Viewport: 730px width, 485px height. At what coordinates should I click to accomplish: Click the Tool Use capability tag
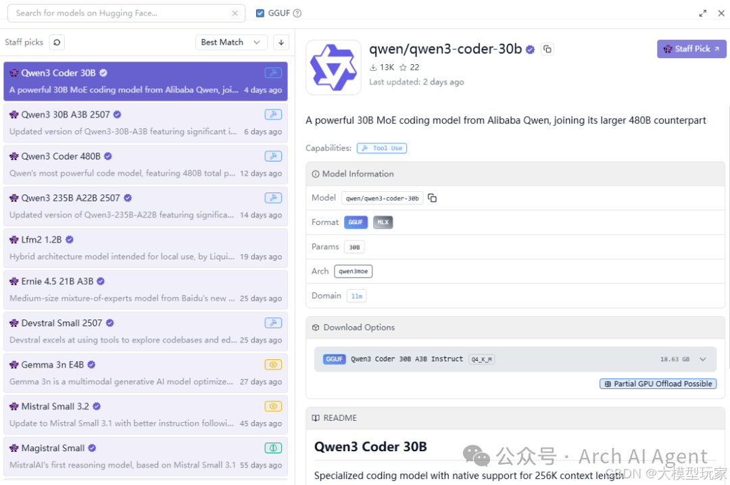[x=382, y=148]
